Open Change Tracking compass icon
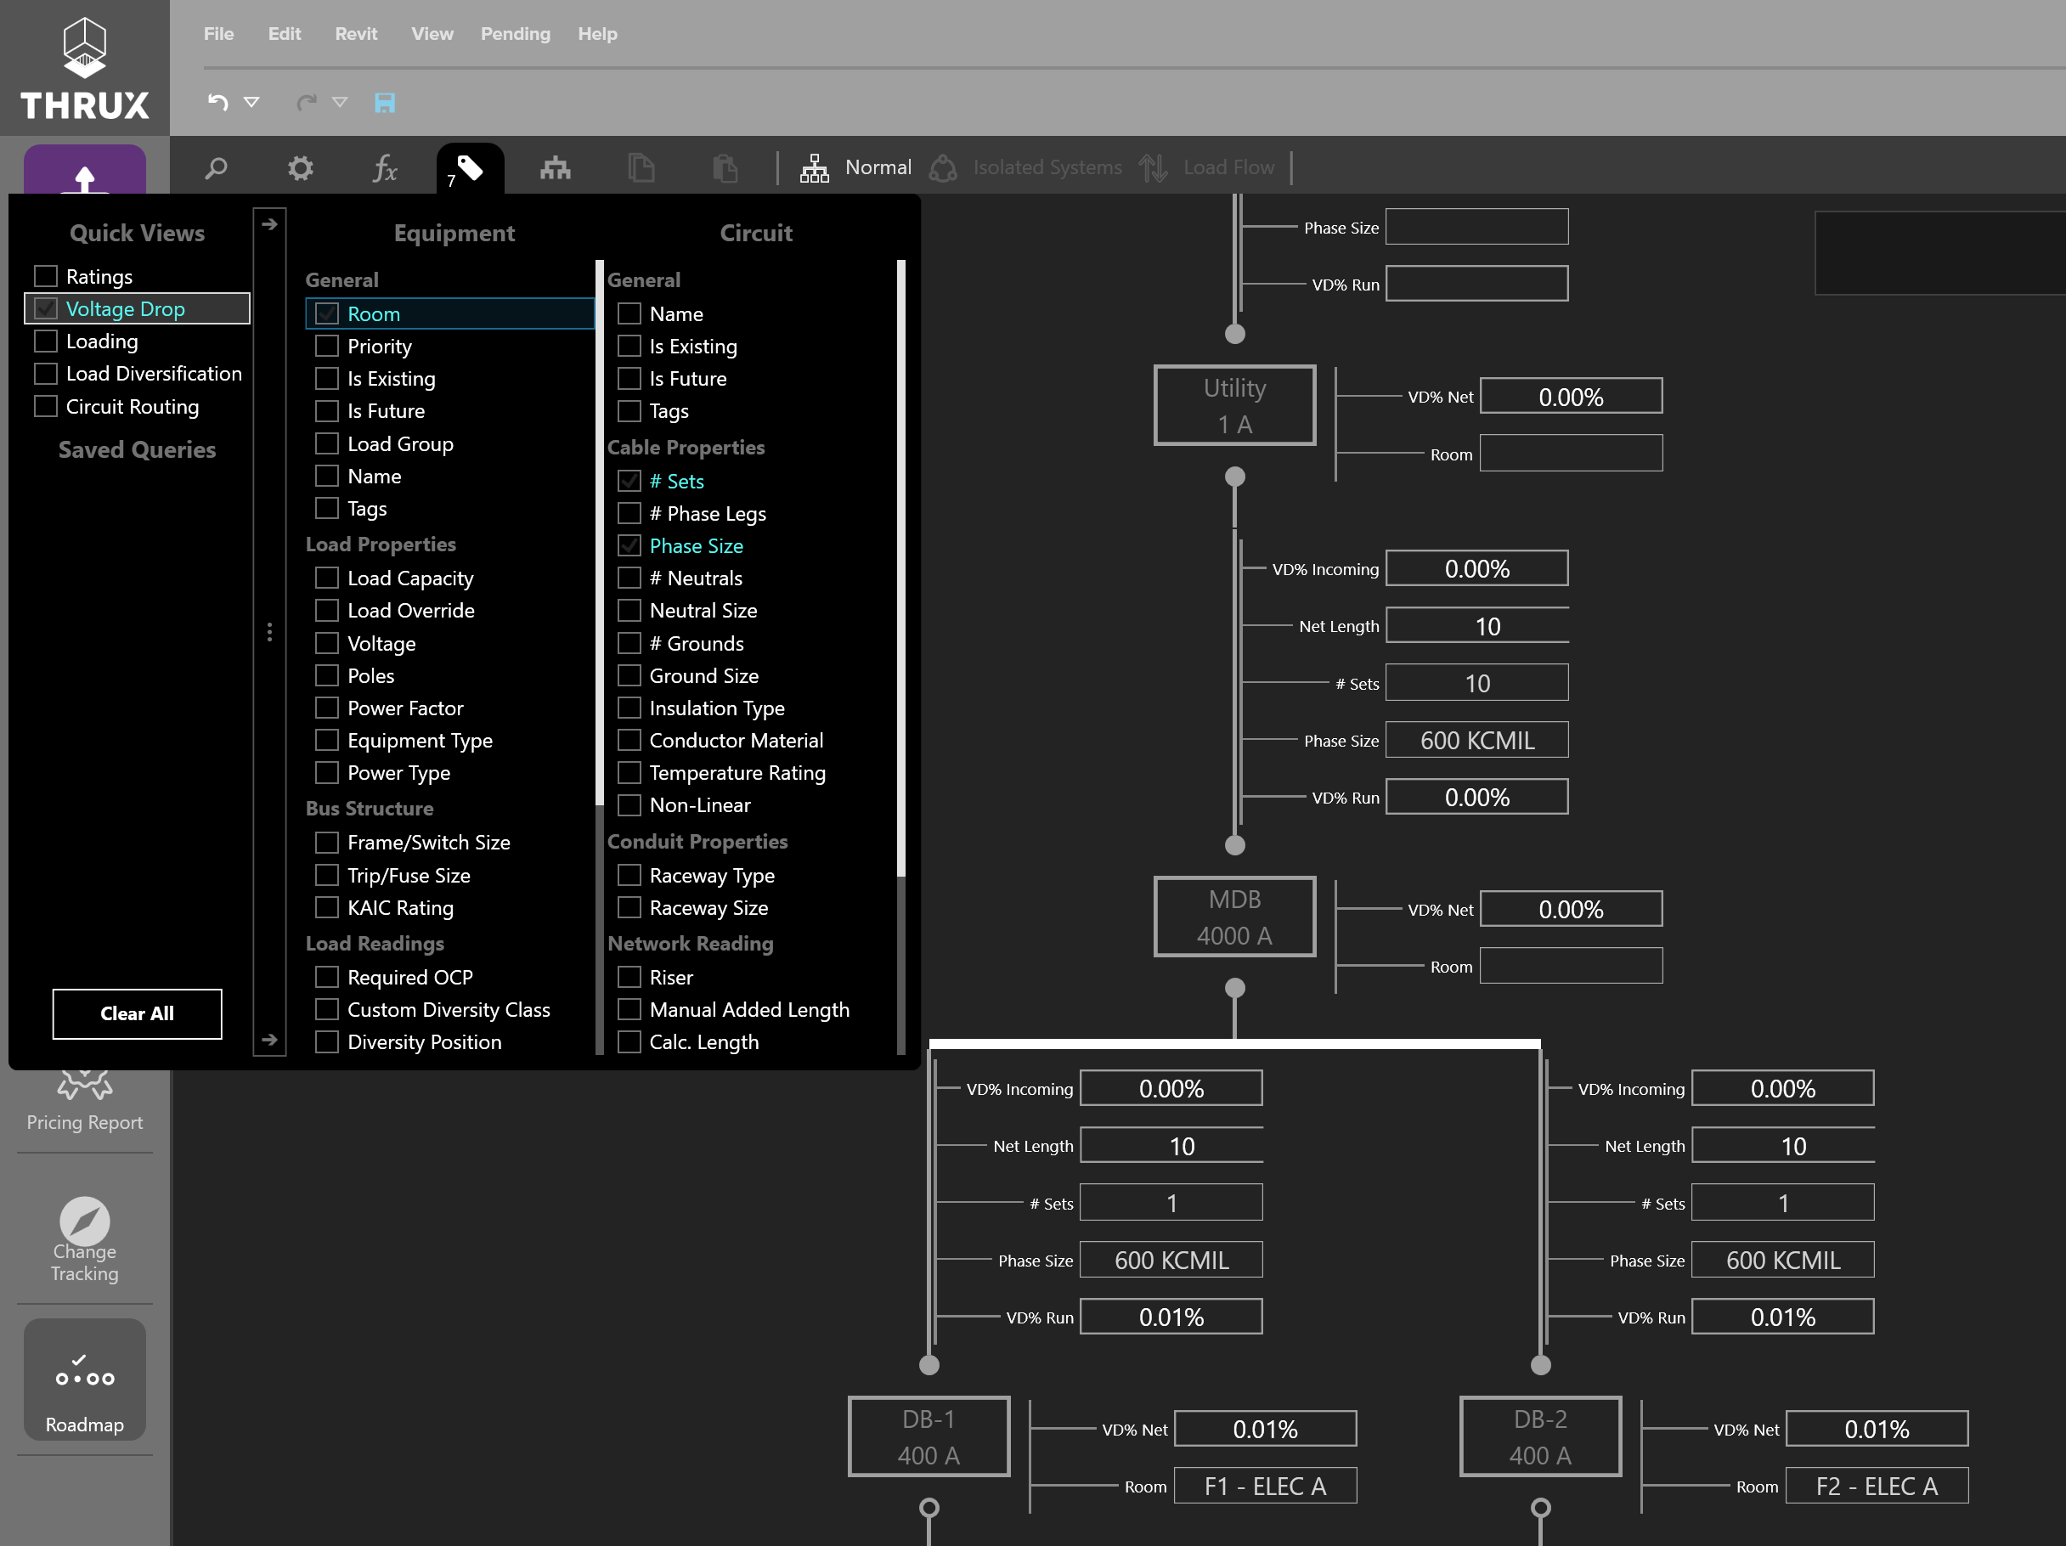The width and height of the screenshot is (2066, 1546). click(x=85, y=1238)
